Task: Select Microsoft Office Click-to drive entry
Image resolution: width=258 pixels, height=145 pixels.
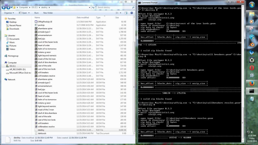Action: click(20, 73)
